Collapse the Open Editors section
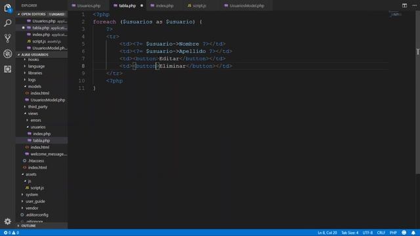This screenshot has height=236, width=420. coord(41,14)
